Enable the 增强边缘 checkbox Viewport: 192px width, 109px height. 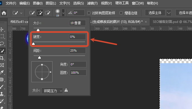coord(121,13)
